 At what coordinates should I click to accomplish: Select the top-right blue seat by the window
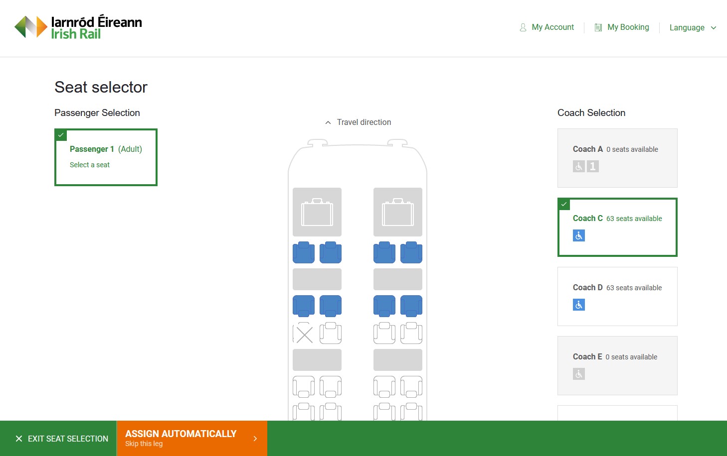411,253
